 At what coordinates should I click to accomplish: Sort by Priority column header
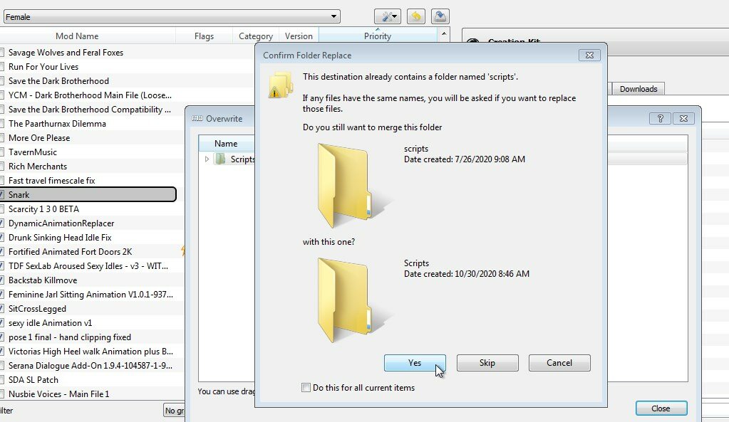[378, 36]
